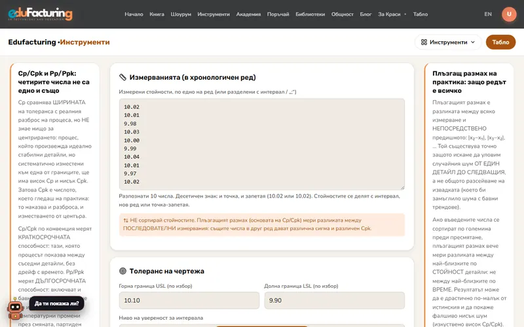The width and height of the screenshot is (524, 327).
Task: Click the LSL field containing 9.90
Action: [x=334, y=300]
